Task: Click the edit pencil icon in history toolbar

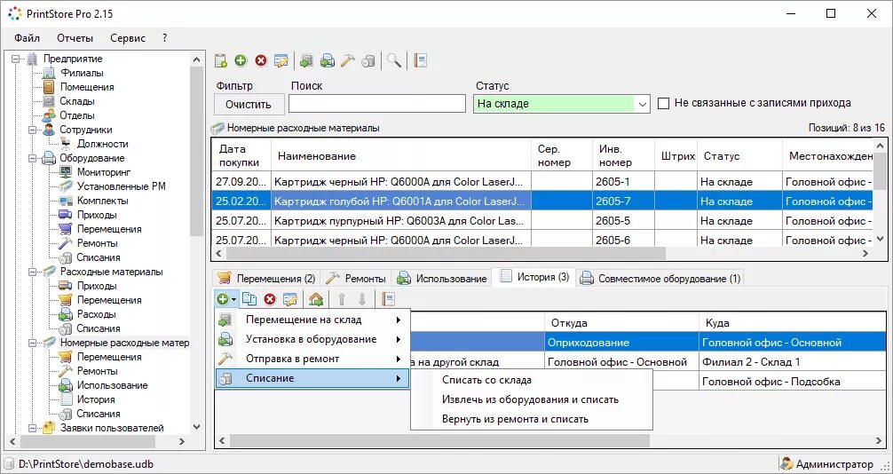Action: [x=290, y=298]
